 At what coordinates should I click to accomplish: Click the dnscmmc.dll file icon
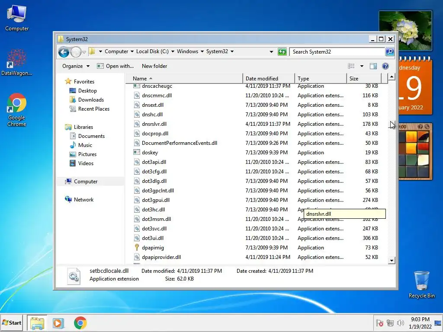click(137, 96)
